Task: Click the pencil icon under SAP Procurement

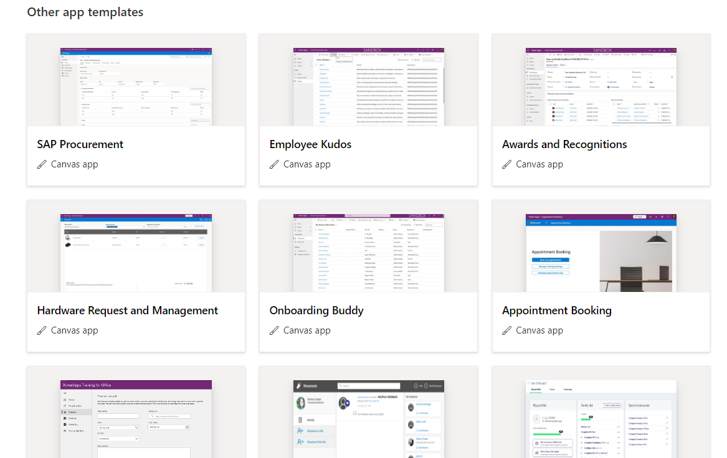Action: click(42, 164)
